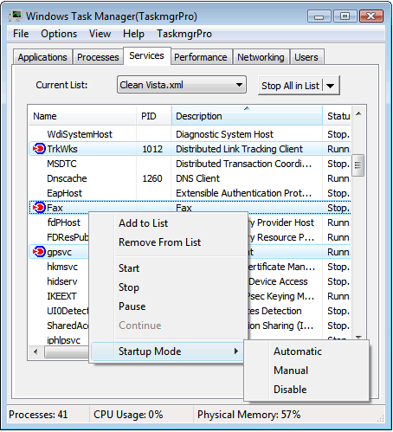Screen dimensions: 393x432
Task: Click the Diagnostic System Host description
Action: [x=224, y=134]
